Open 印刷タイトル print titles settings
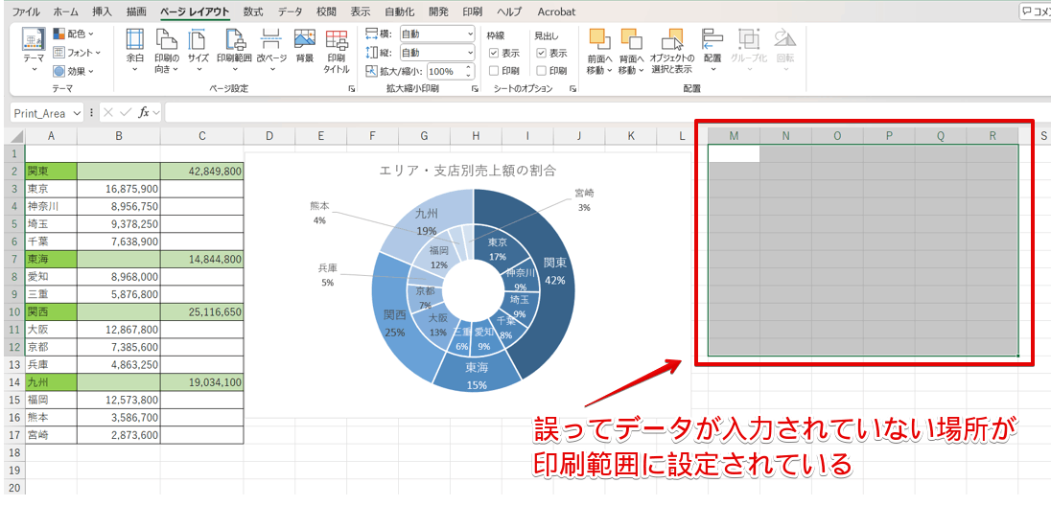 336,51
